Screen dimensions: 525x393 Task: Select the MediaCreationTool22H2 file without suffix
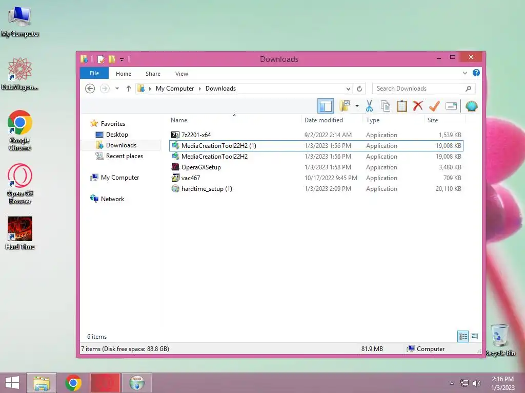(x=316, y=157)
